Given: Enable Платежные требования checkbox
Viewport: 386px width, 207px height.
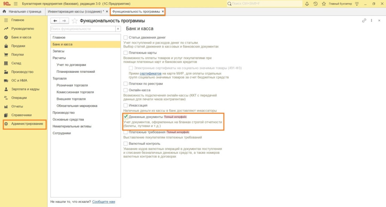Looking at the screenshot, I should (x=126, y=132).
